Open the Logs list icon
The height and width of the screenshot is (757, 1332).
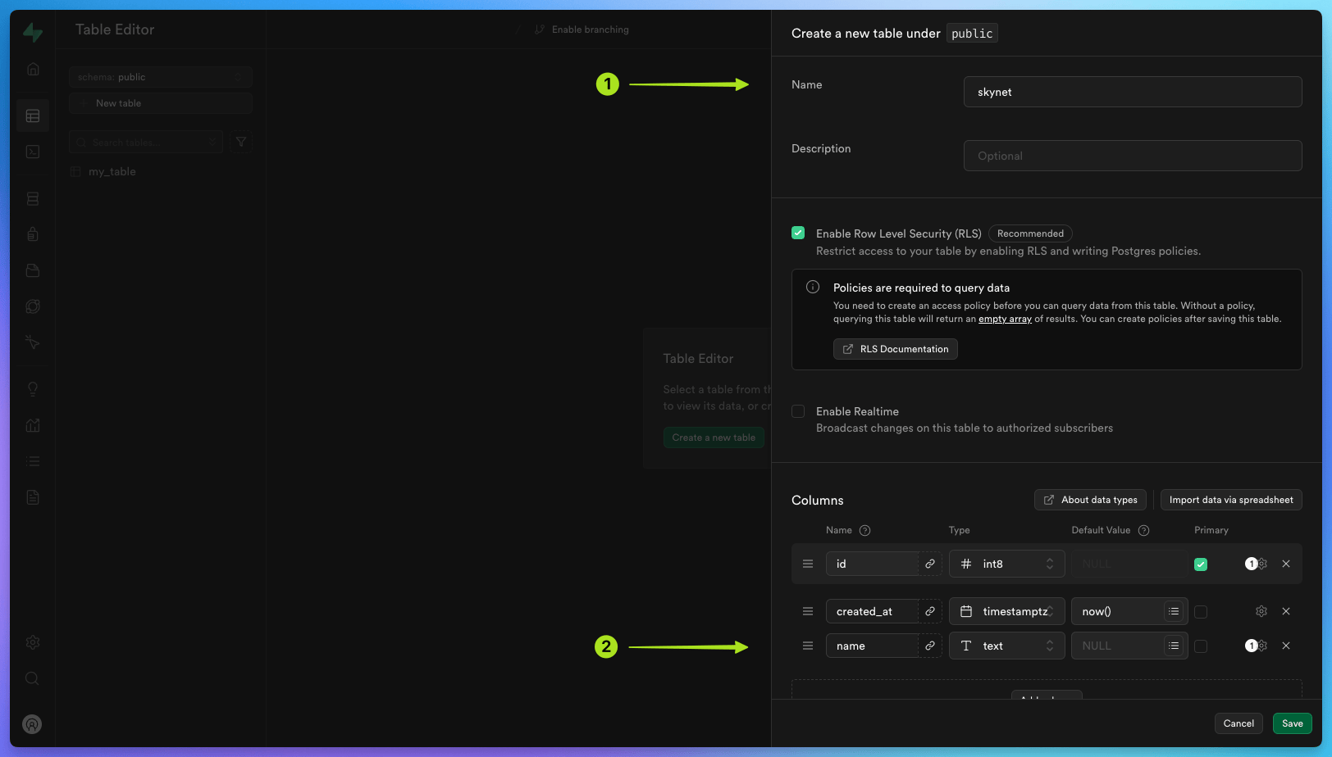[33, 461]
